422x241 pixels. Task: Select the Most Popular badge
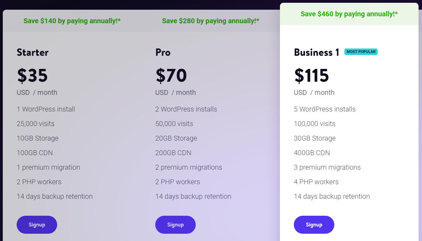pyautogui.click(x=361, y=52)
